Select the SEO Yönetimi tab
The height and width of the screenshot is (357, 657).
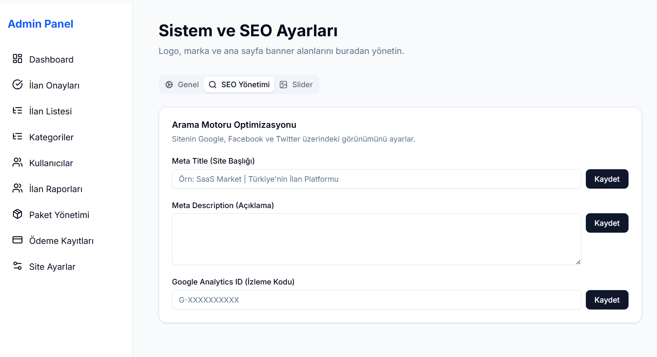coord(239,85)
